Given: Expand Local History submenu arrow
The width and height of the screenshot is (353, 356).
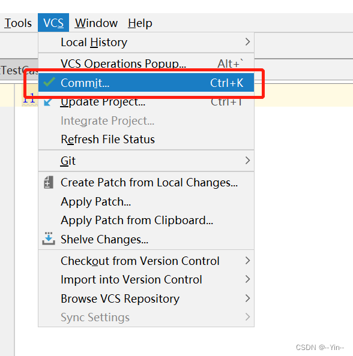Looking at the screenshot, I should [248, 42].
